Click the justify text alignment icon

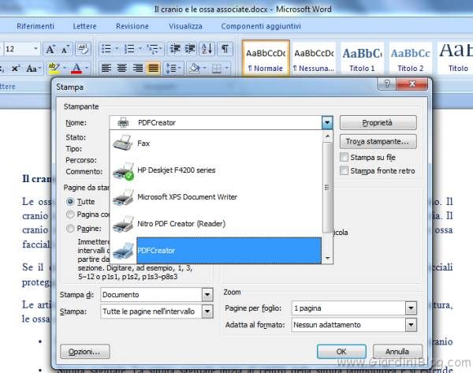(153, 68)
